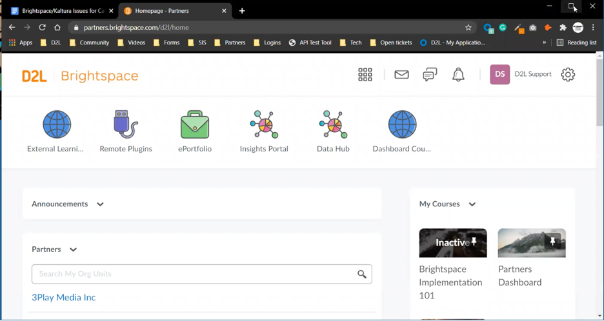The image size is (604, 321).
Task: Open D2L - My Applications bookmark
Action: coord(452,43)
